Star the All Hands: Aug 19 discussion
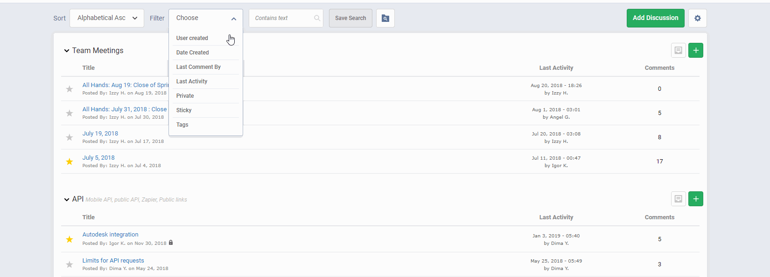Screen dimensions: 770x277 (x=70, y=89)
